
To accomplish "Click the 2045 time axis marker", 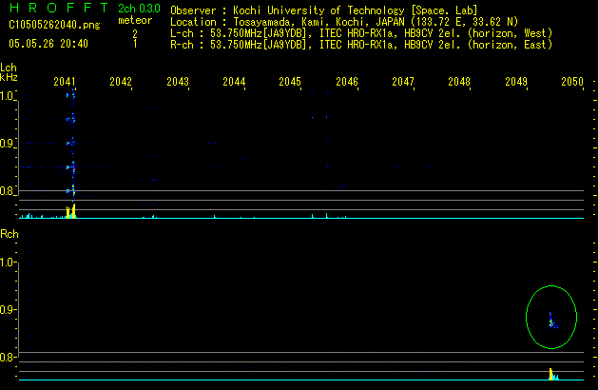I will (x=290, y=82).
